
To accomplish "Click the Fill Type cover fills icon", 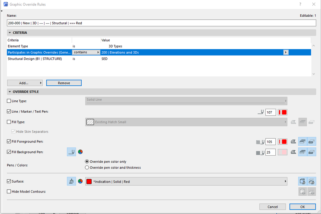I will tap(303, 122).
